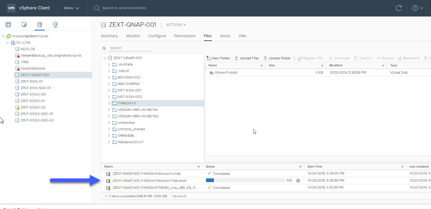Click the Move to toolbar button
Viewport: 431px width, 209px height.
tap(384, 58)
